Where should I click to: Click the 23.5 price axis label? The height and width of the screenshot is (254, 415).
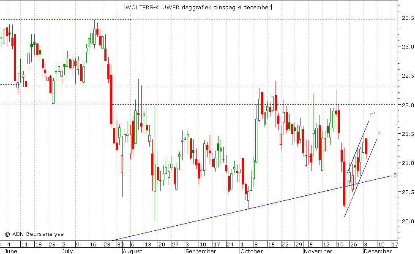[407, 18]
